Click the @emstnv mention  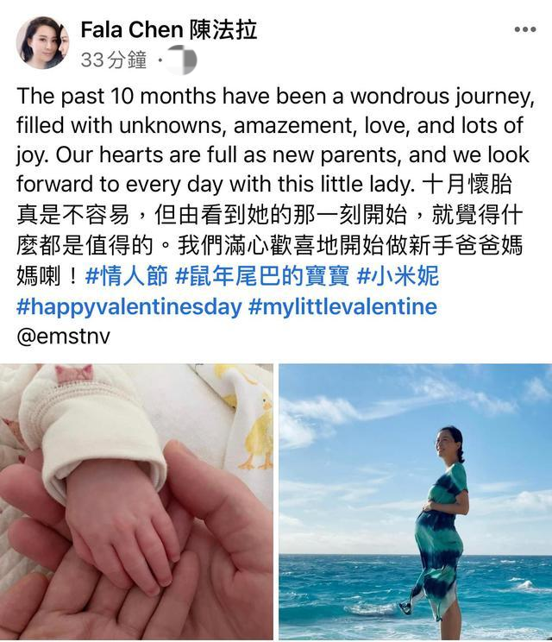click(x=64, y=337)
